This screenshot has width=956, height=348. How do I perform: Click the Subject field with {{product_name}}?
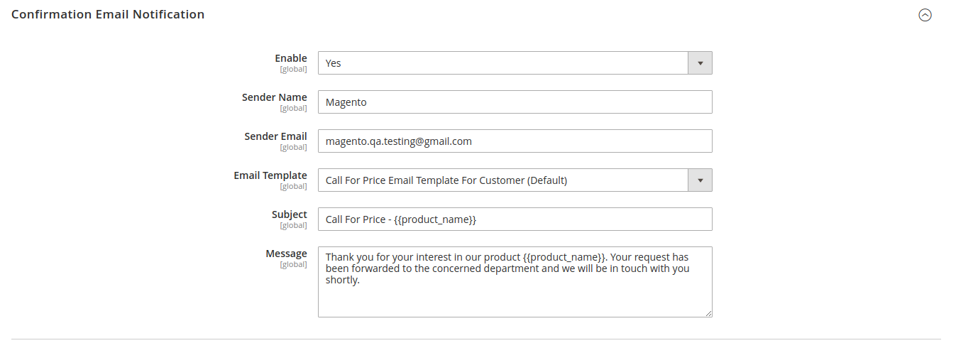[515, 219]
